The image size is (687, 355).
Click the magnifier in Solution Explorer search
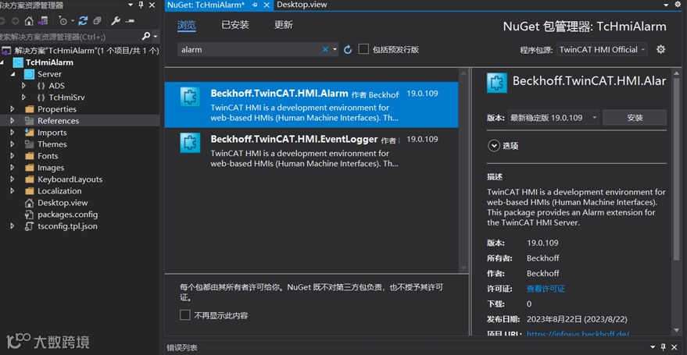tap(146, 37)
